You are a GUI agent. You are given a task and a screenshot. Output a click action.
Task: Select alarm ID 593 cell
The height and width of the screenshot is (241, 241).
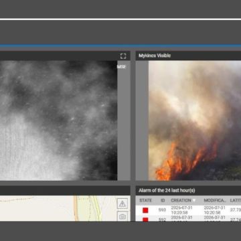[x=162, y=210]
